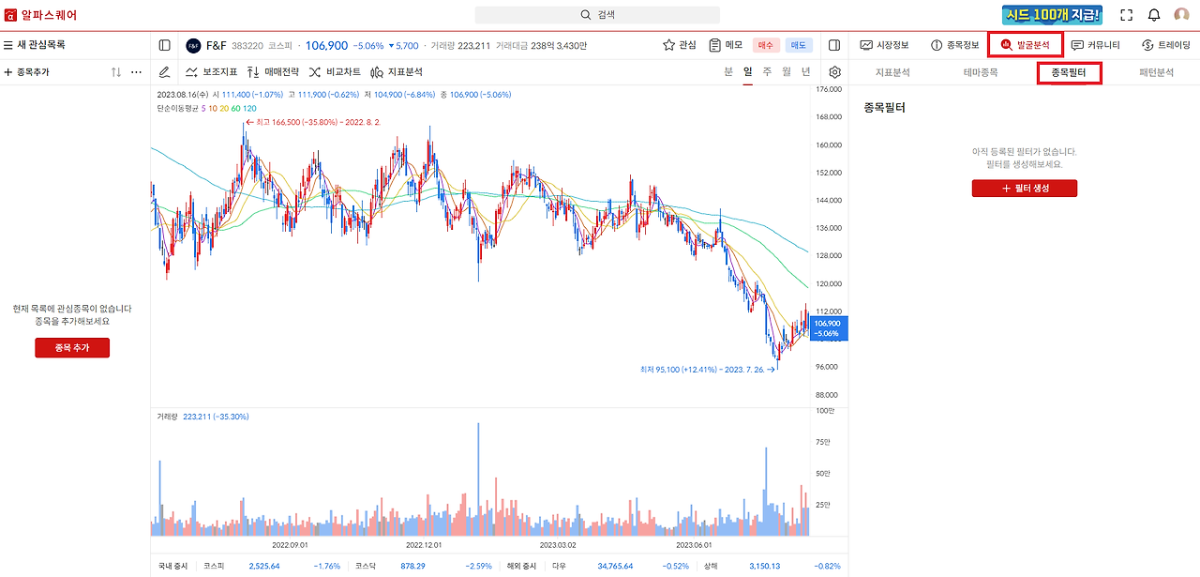Click moving average period 60

(x=236, y=109)
